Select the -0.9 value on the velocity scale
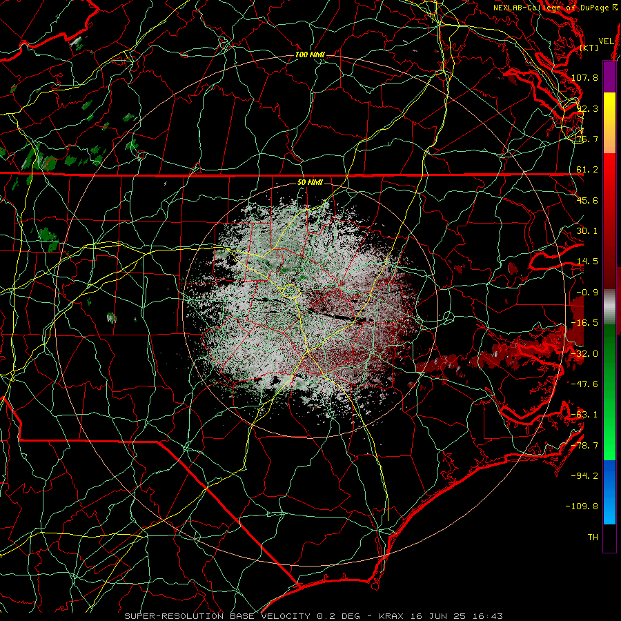 (x=587, y=293)
